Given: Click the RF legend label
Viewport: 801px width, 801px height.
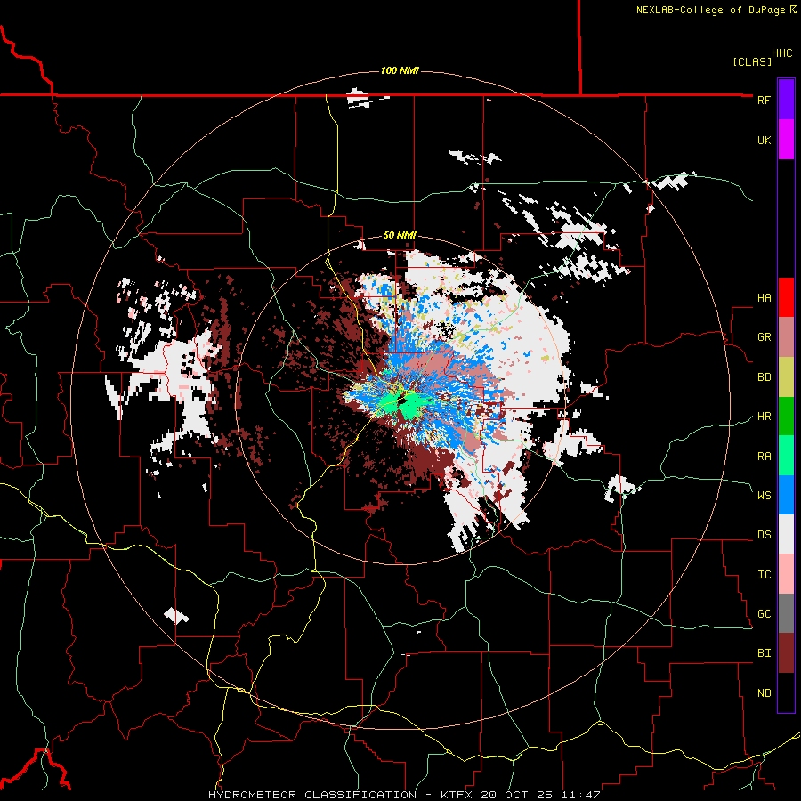Looking at the screenshot, I should (x=764, y=100).
